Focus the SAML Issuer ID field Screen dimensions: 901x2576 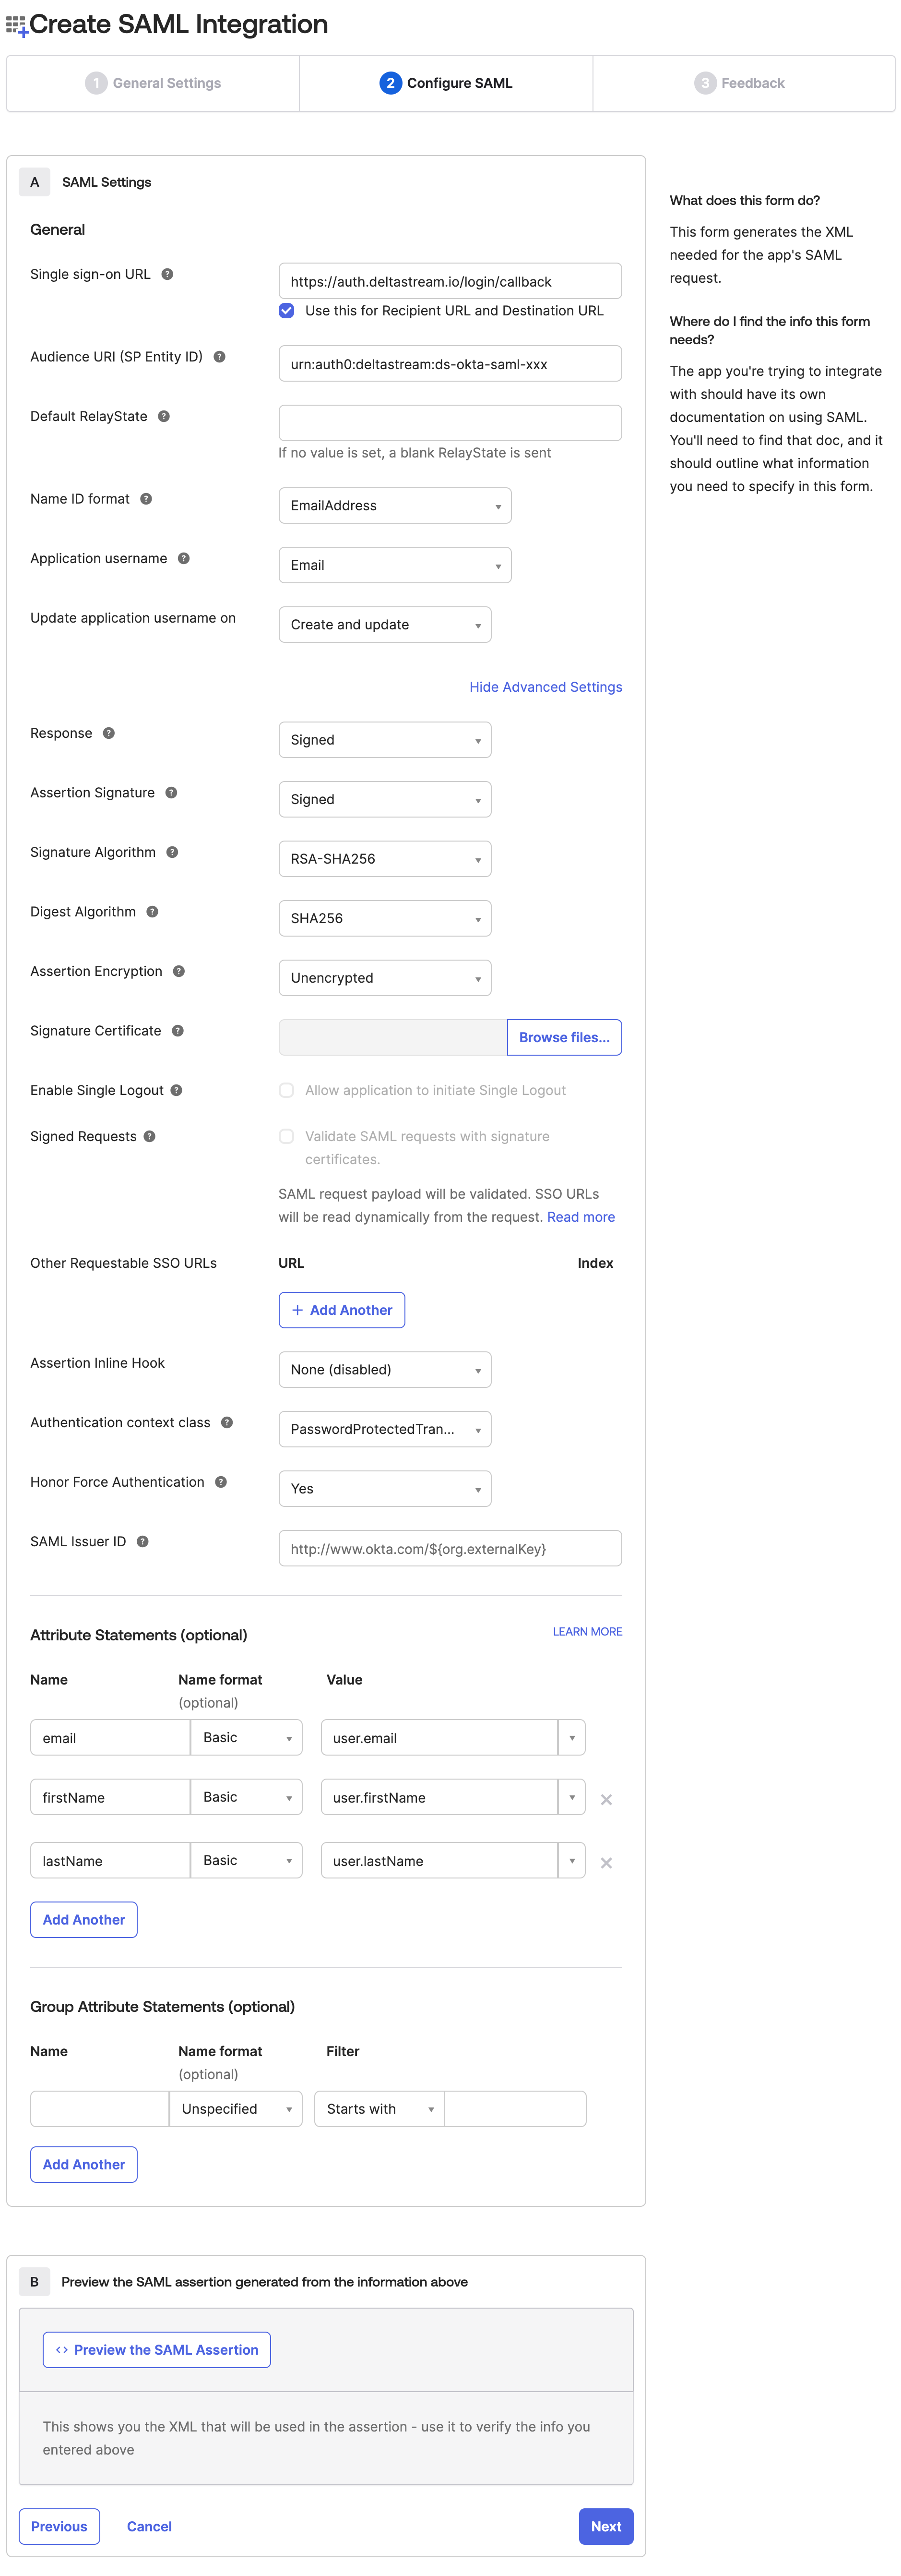450,1549
